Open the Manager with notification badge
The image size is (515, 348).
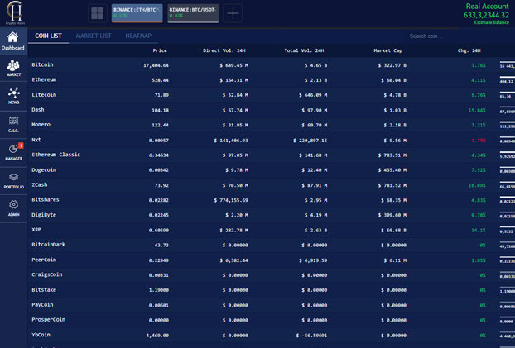coord(13,152)
